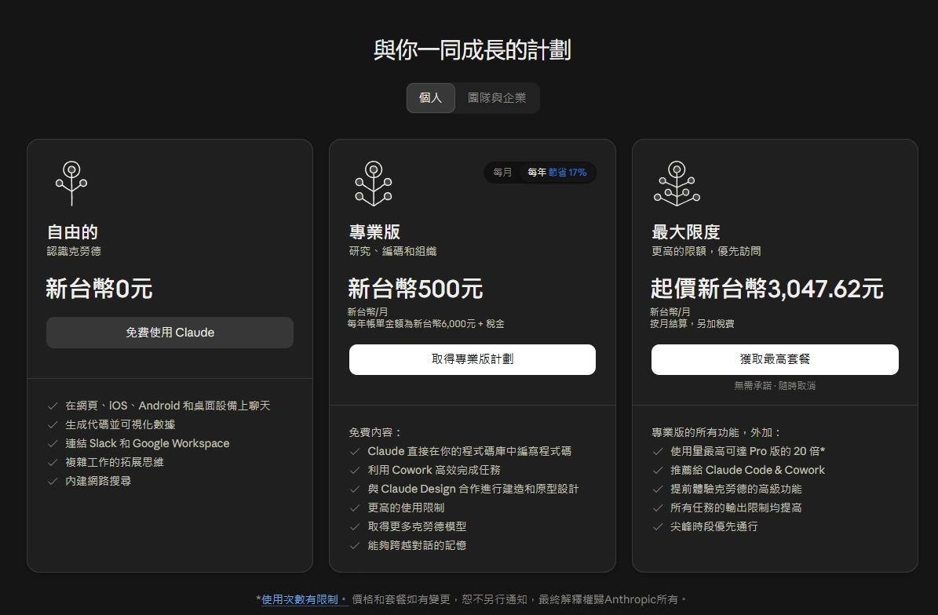Click the 專業版 plan title

374,232
